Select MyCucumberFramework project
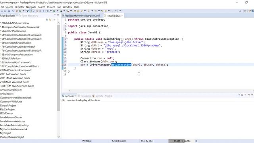The height and width of the screenshot is (143, 254). tap(13, 129)
